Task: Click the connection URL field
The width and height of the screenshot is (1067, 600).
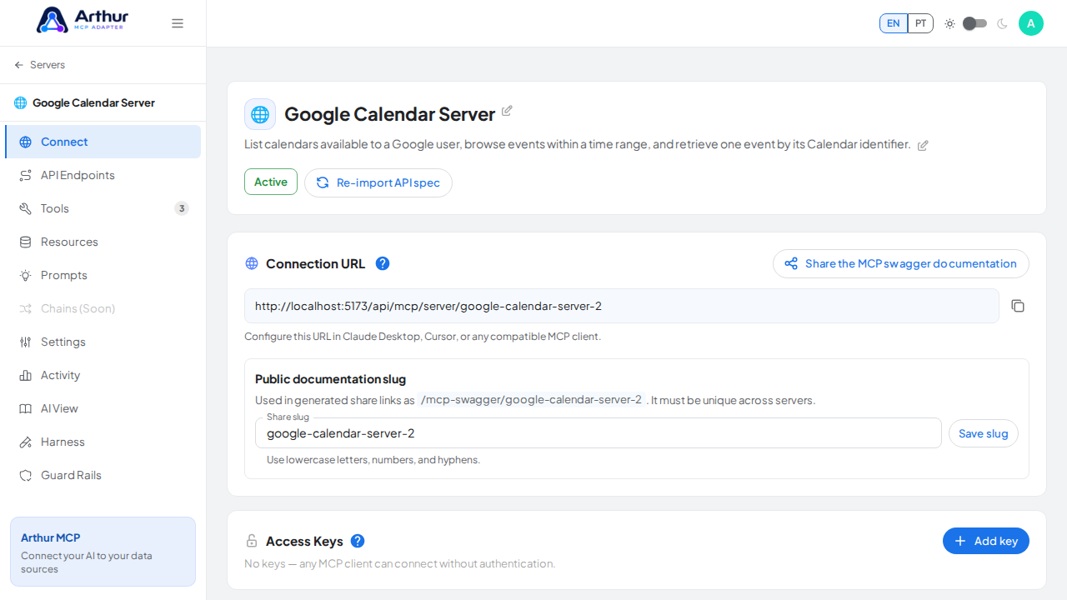Action: (x=622, y=306)
